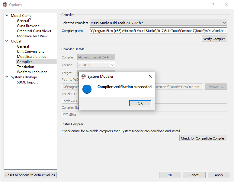Viewport: 234px width, 182px height.
Task: Open Modelica Libraries settings
Action: (x=31, y=57)
